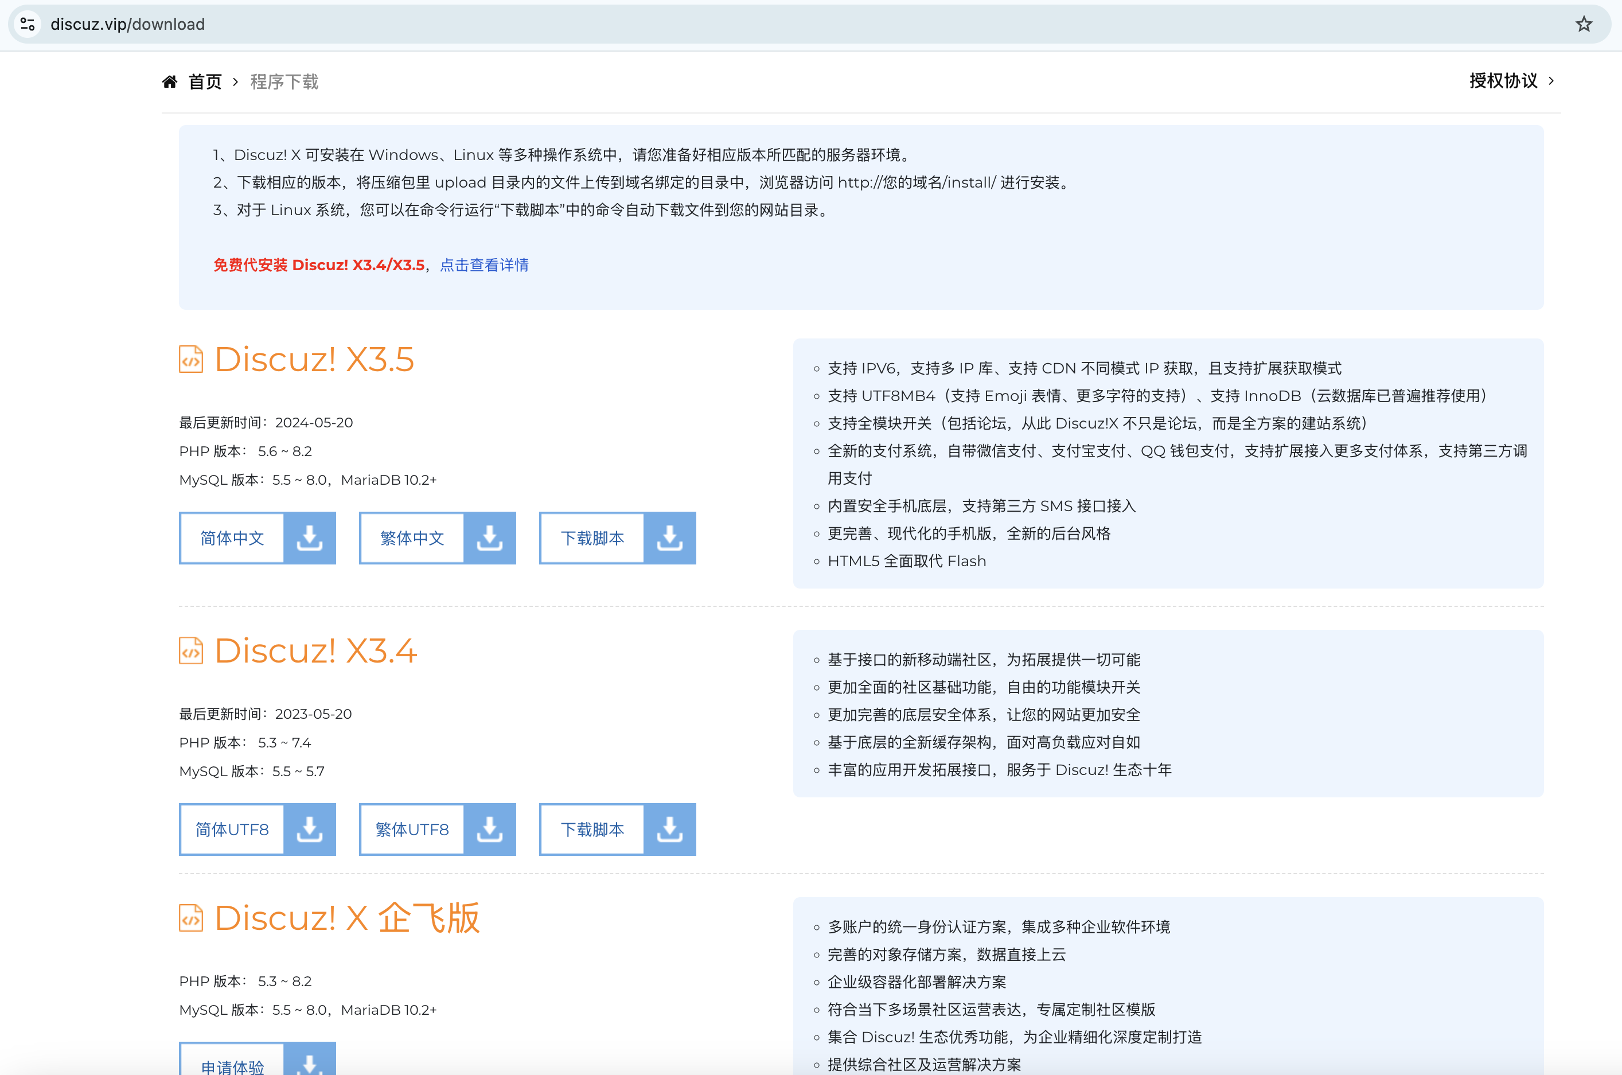Click the home icon in breadcrumb
The width and height of the screenshot is (1622, 1075).
tap(170, 82)
